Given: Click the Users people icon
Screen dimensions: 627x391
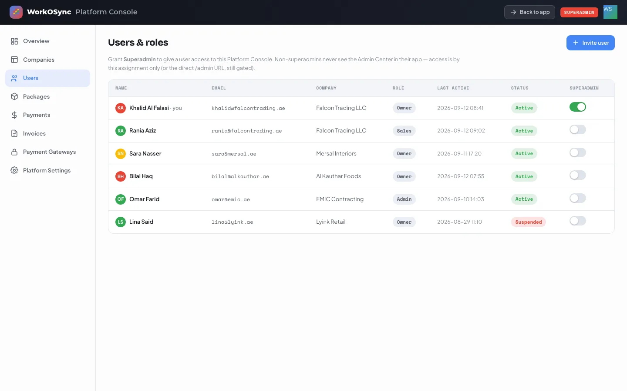Looking at the screenshot, I should pyautogui.click(x=14, y=78).
